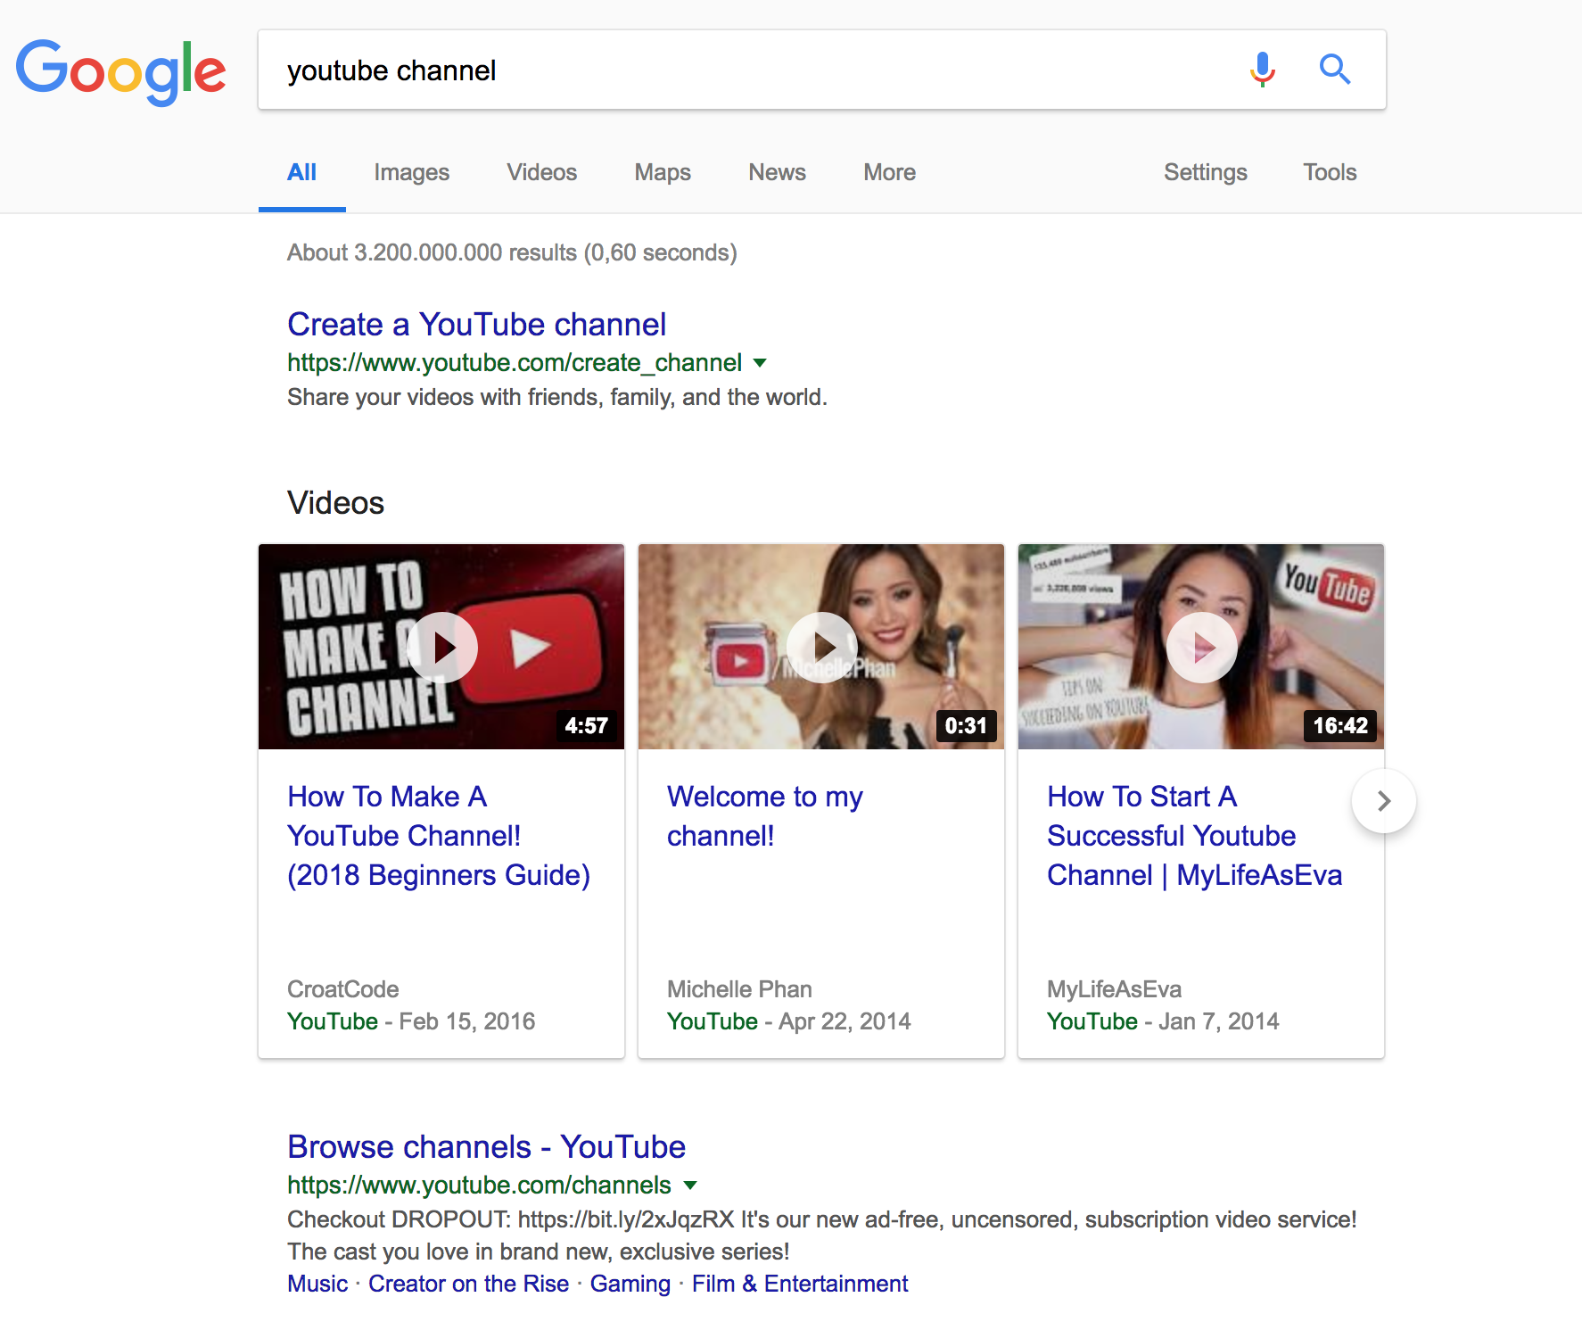The image size is (1582, 1322).
Task: Click the Gaming sitelink
Action: coord(630,1284)
